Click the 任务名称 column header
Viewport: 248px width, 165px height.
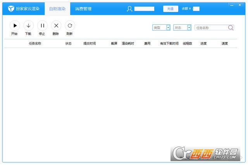click(x=35, y=43)
